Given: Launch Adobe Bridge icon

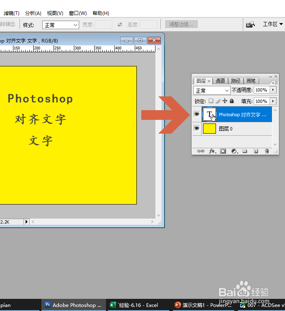Looking at the screenshot, I should [250, 24].
